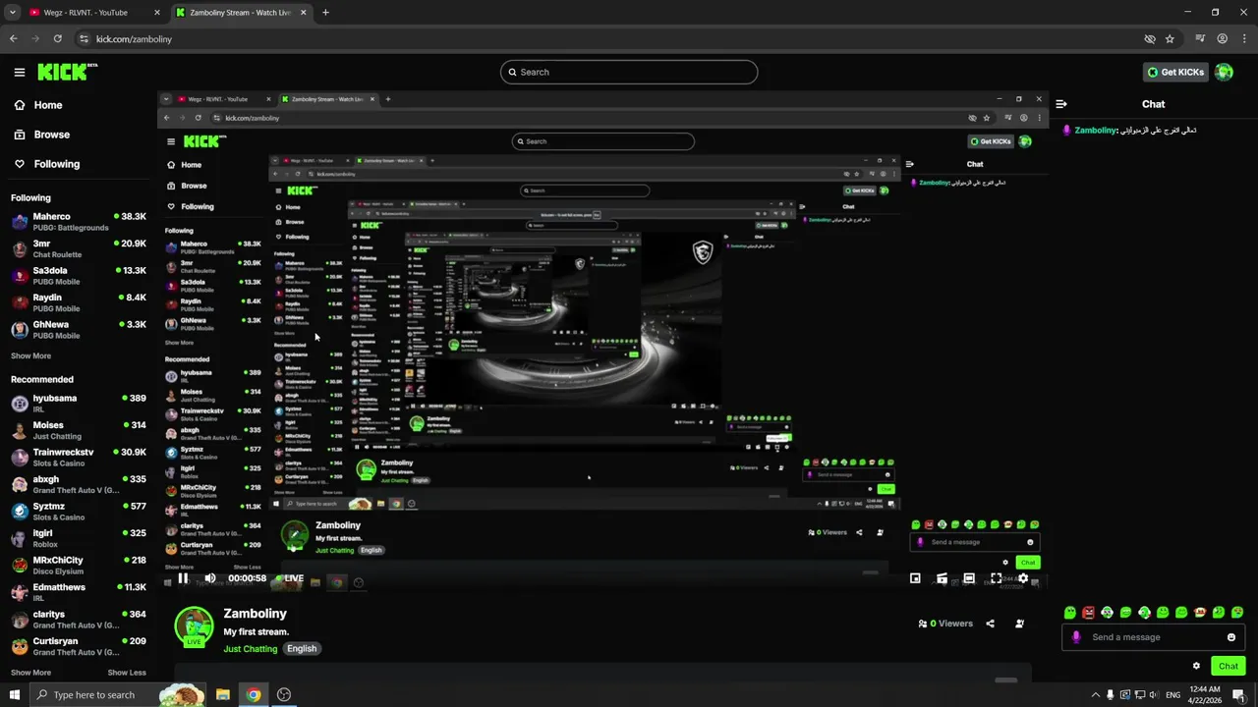Mute the stream with the speaker icon
Screen dimensions: 1258x707
pyautogui.click(x=209, y=578)
